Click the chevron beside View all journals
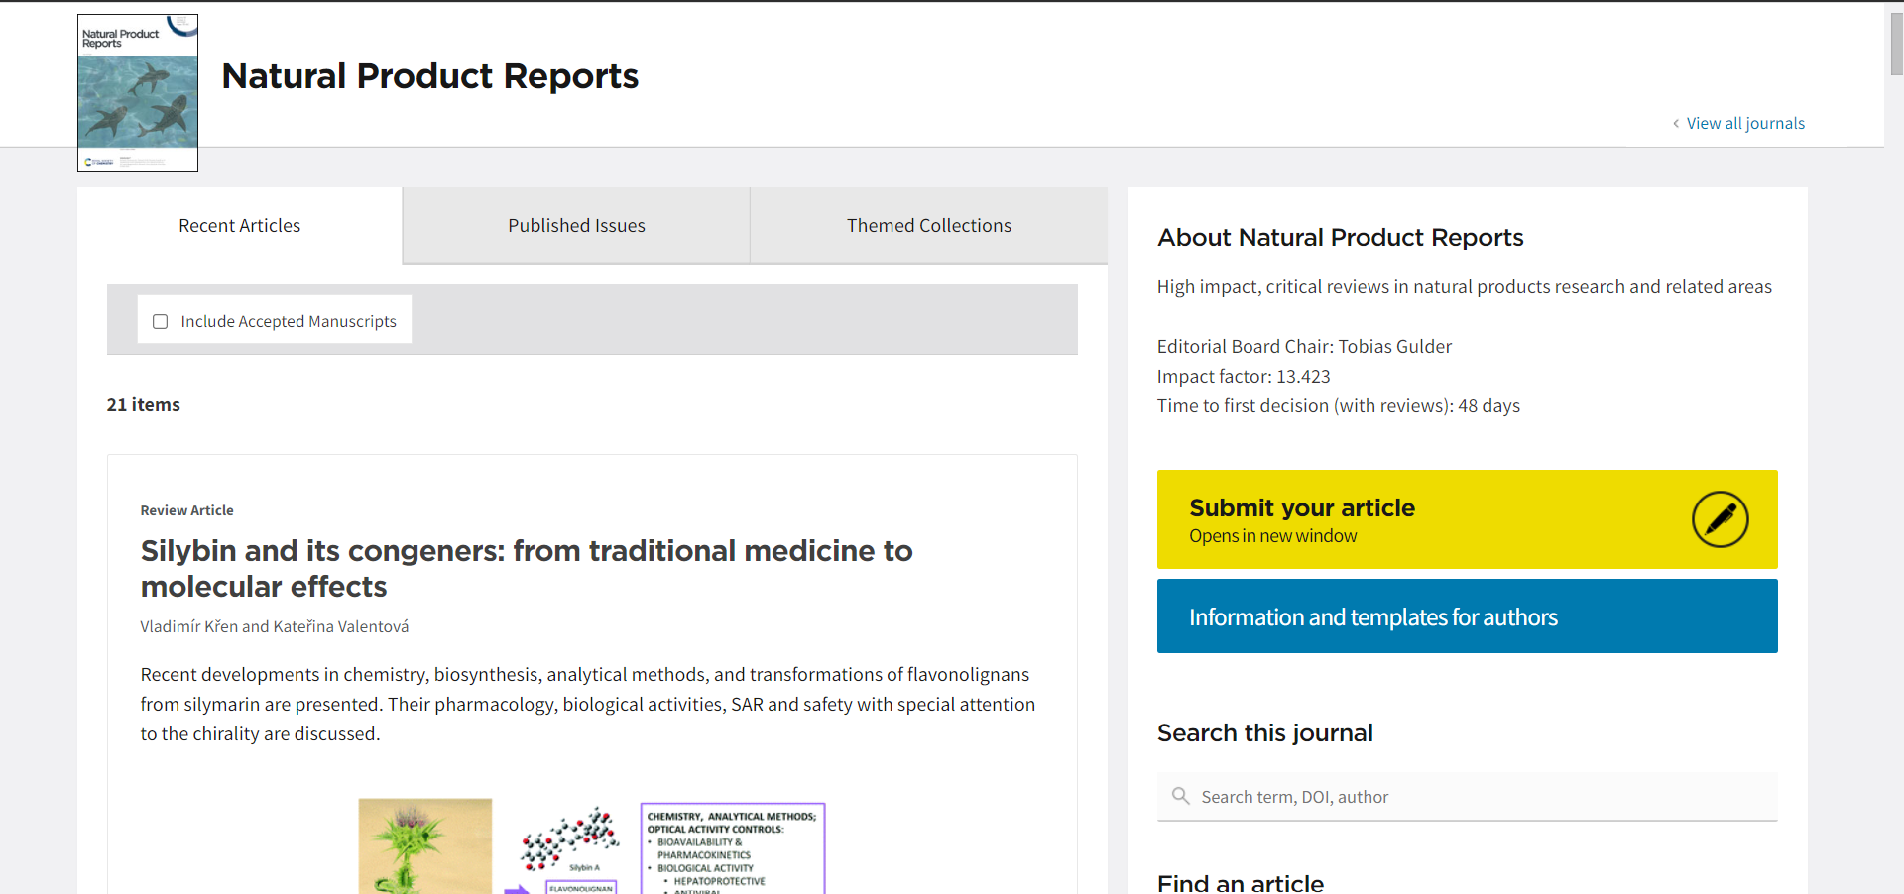The height and width of the screenshot is (894, 1904). [1676, 123]
